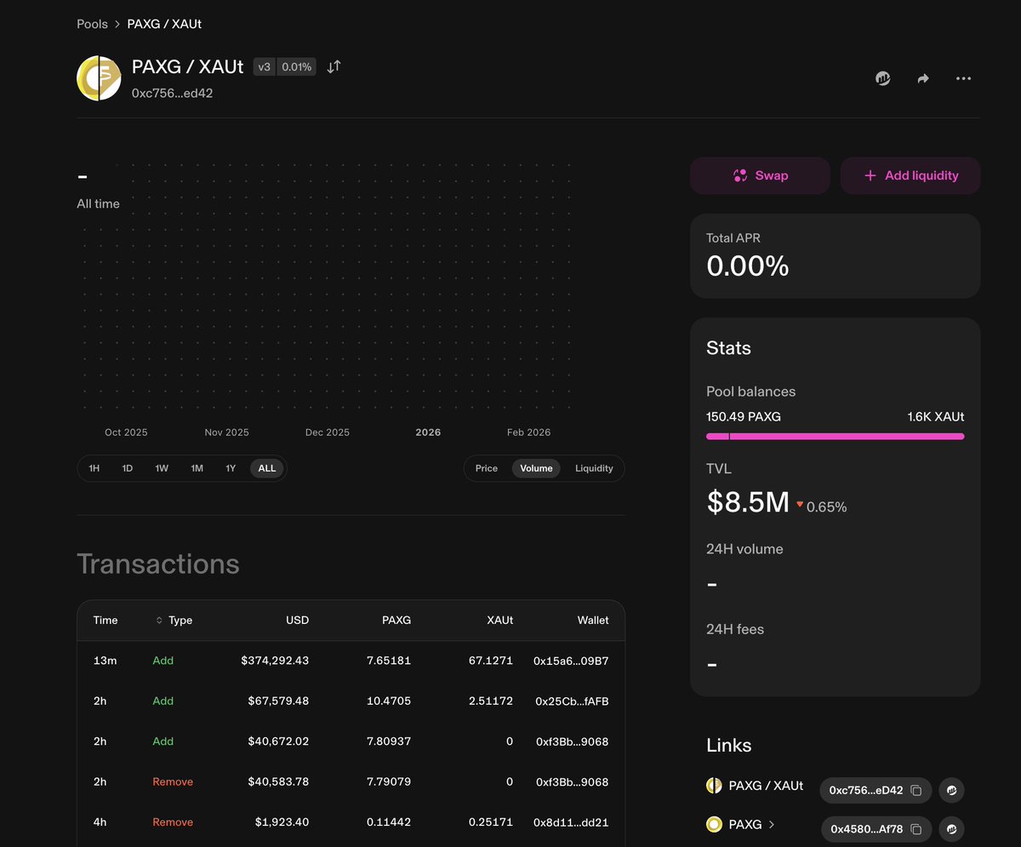Open wallet 0xf3Bb...9068 in $40,672.02 row

572,741
